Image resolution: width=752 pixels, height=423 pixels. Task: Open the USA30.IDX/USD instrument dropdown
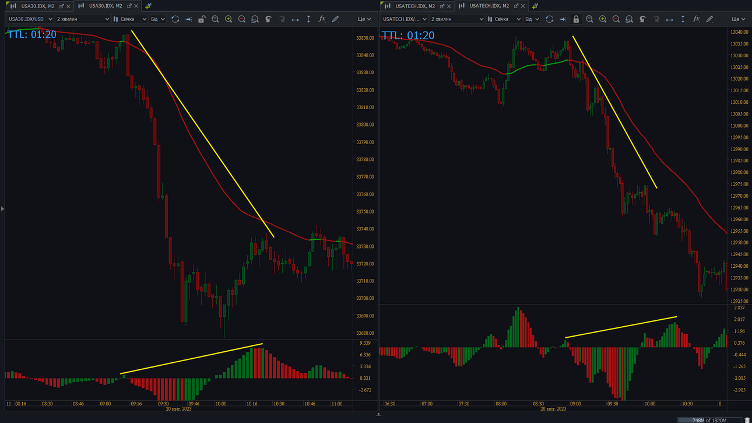coord(30,19)
